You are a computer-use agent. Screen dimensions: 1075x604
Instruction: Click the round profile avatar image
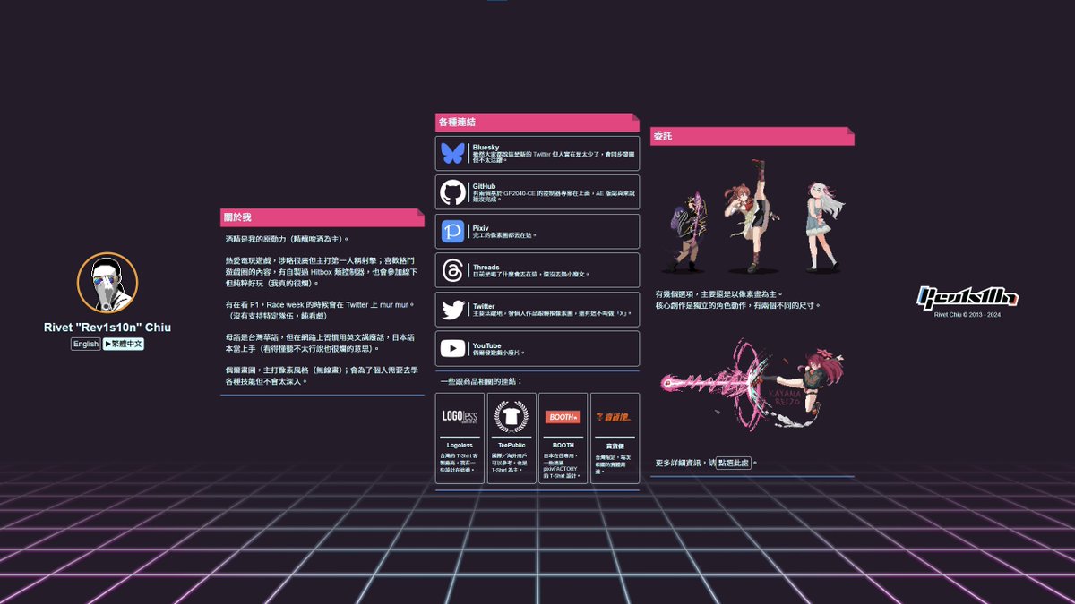click(x=107, y=282)
